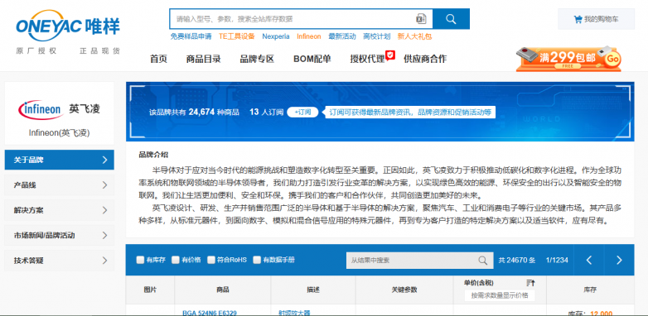
Task: Go to previous results page arrow
Action: click(x=589, y=260)
